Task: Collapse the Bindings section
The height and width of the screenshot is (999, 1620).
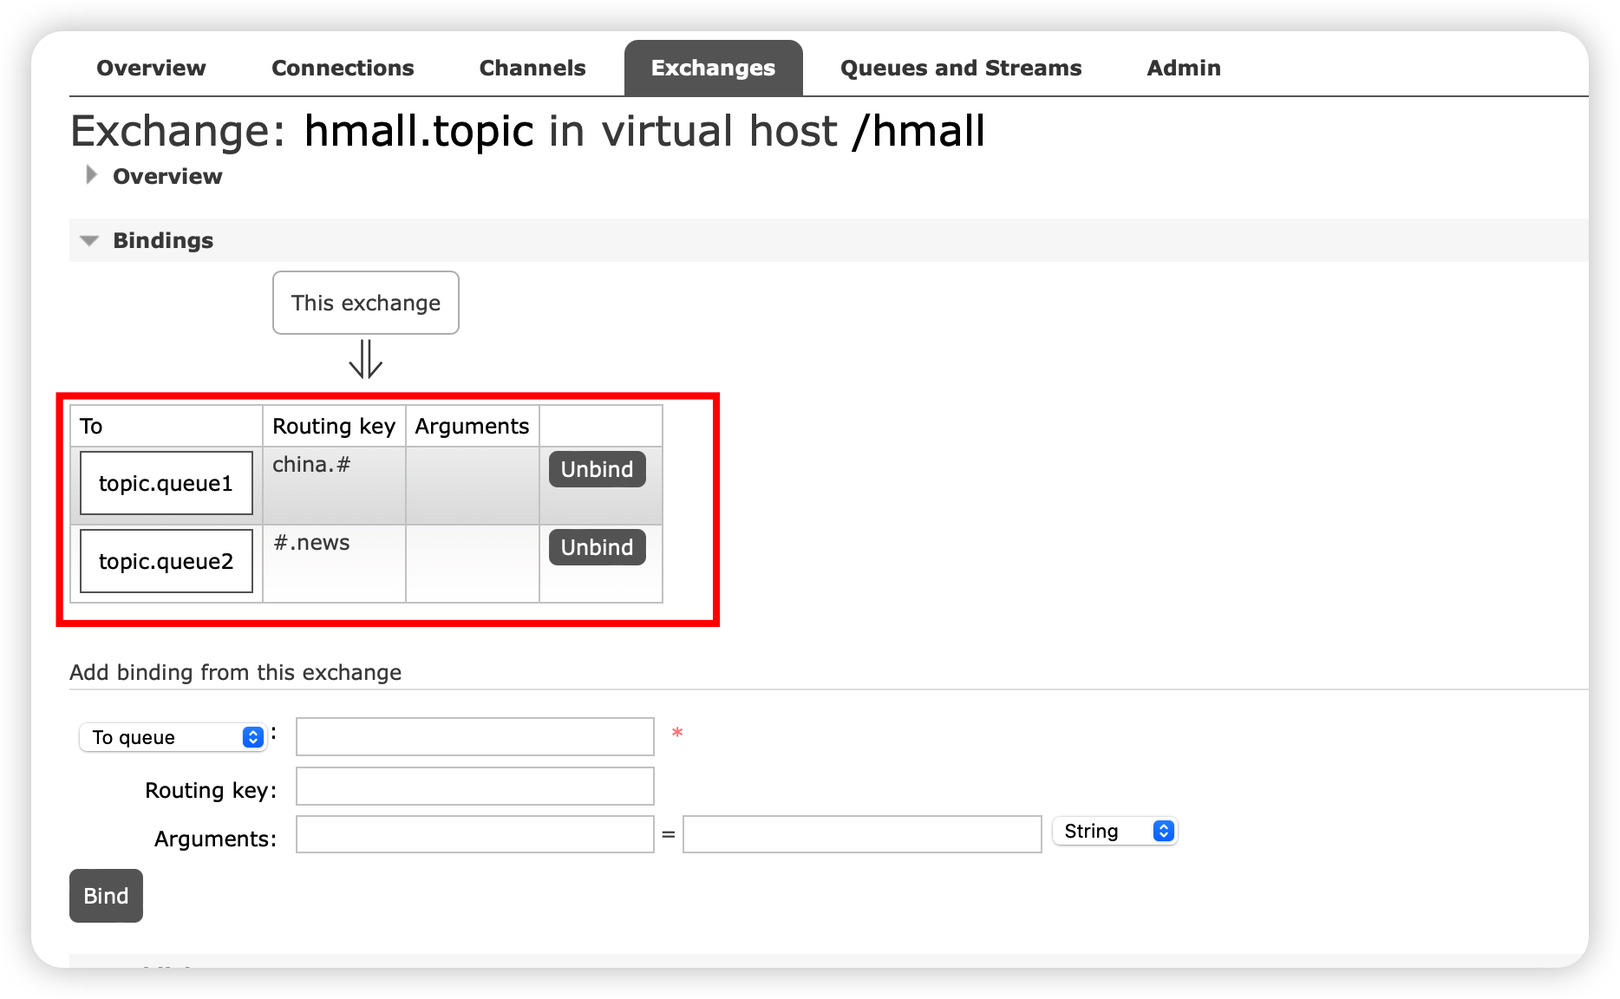Action: (x=89, y=240)
